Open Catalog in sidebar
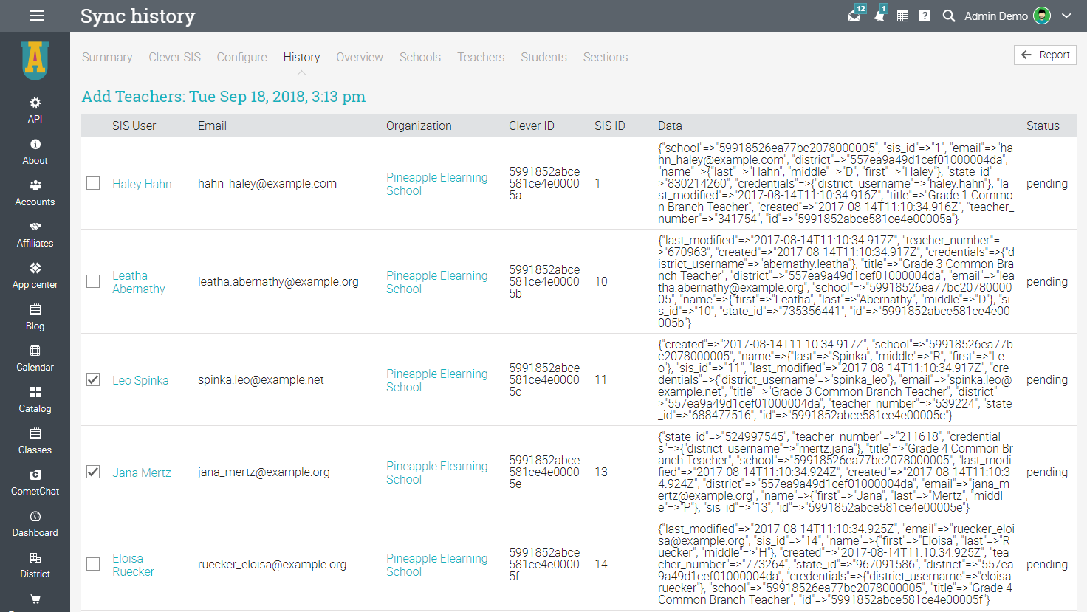The image size is (1087, 612). 35,399
